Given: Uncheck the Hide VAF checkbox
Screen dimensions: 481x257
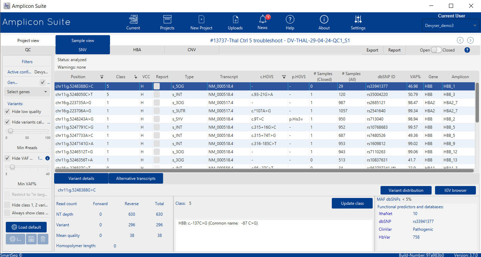Looking at the screenshot, I should tap(7, 158).
